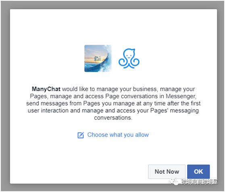Click the word Messenger in the permission text
225x192 pixels.
[x=181, y=96]
